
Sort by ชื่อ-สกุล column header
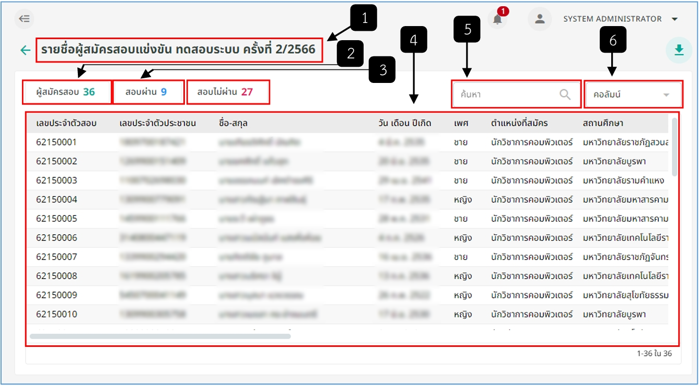pyautogui.click(x=233, y=123)
